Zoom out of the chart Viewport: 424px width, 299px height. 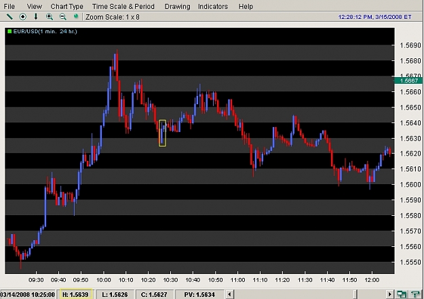click(62, 17)
